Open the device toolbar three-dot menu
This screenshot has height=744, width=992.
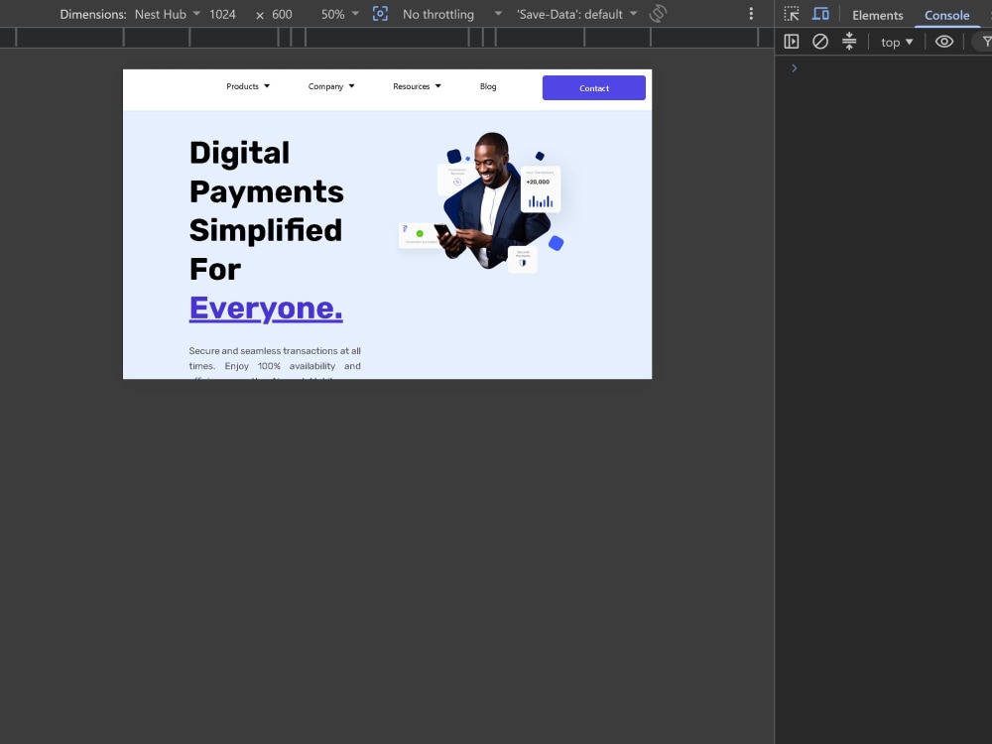[x=751, y=13]
